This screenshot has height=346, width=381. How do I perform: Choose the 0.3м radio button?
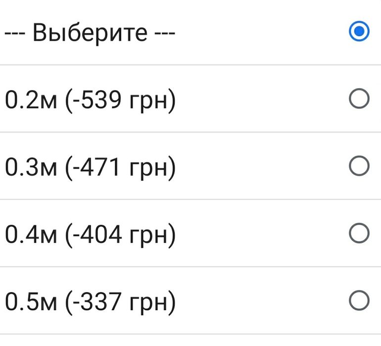(x=359, y=167)
